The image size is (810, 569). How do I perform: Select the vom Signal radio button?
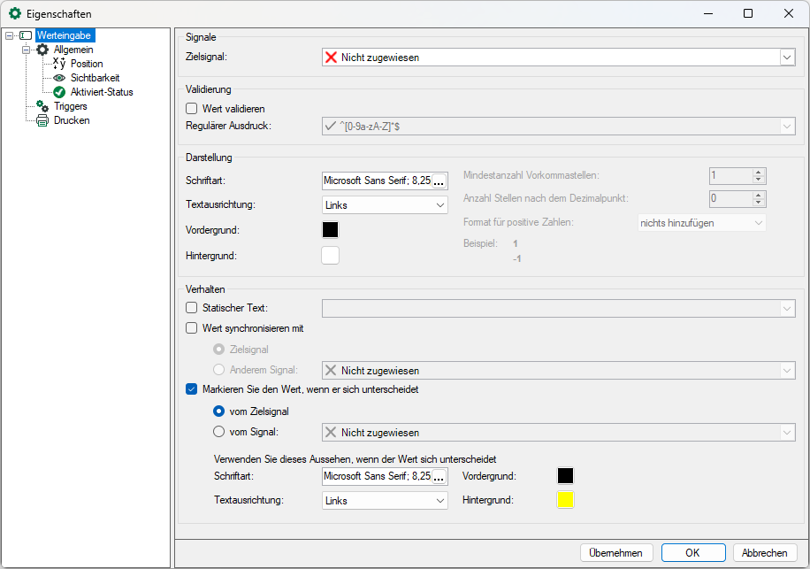click(219, 432)
